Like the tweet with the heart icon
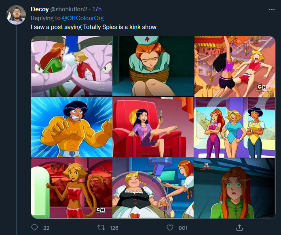 170,228
